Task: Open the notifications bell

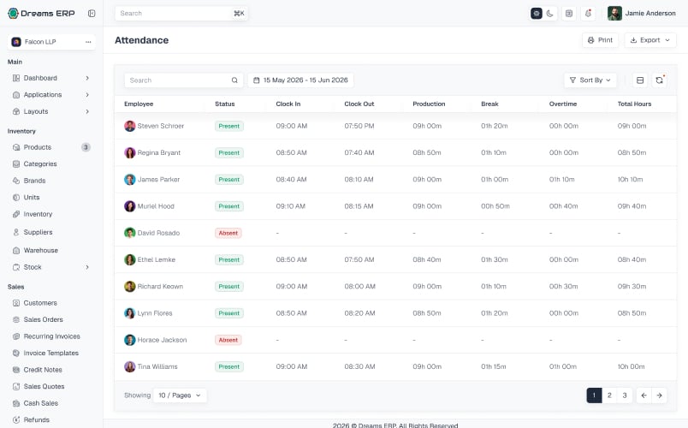Action: (x=589, y=13)
